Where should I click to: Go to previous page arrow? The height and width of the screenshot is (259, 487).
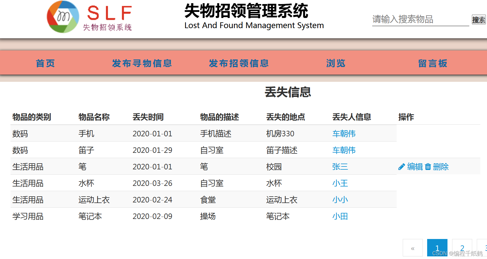(x=413, y=248)
